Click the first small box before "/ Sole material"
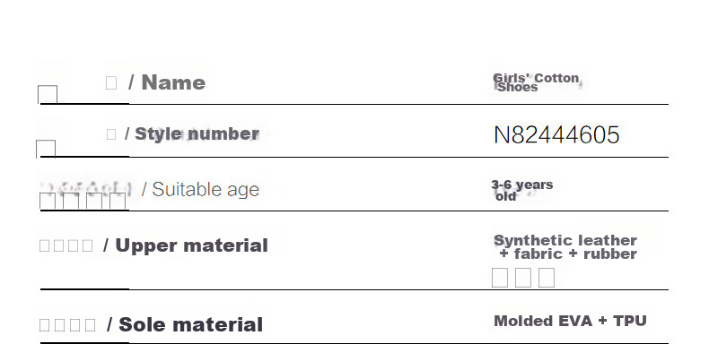Viewport: 709px width, 344px height. [x=44, y=324]
